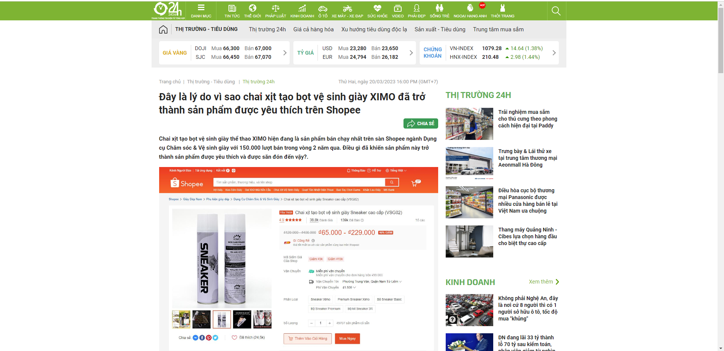Screen dimensions: 724x351
Task: Click the XIMO Shopee screenshot article image
Action: [x=298, y=259]
